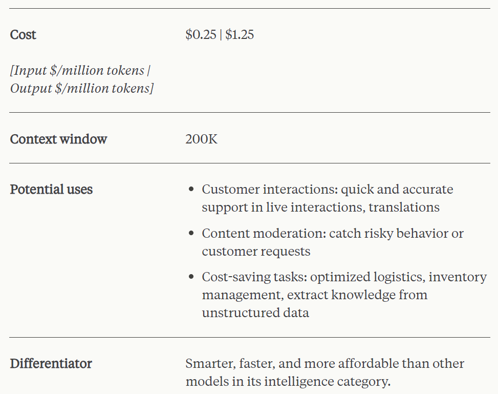Click the Output $/million tokens note
The height and width of the screenshot is (394, 498).
click(x=82, y=88)
